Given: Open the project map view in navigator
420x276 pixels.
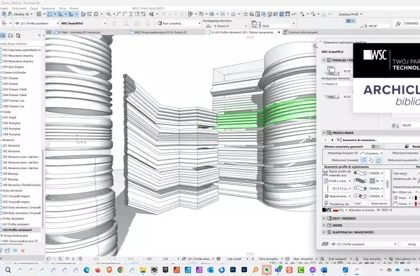Looking at the screenshot, I should coord(3,35).
